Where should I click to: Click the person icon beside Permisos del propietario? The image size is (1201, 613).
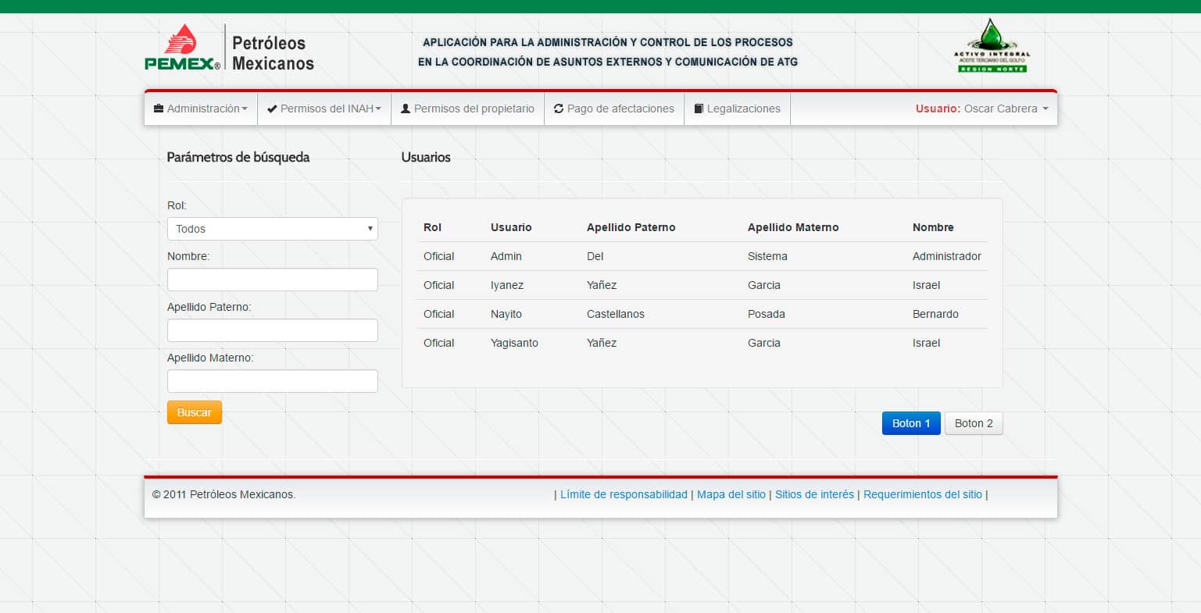(x=406, y=109)
